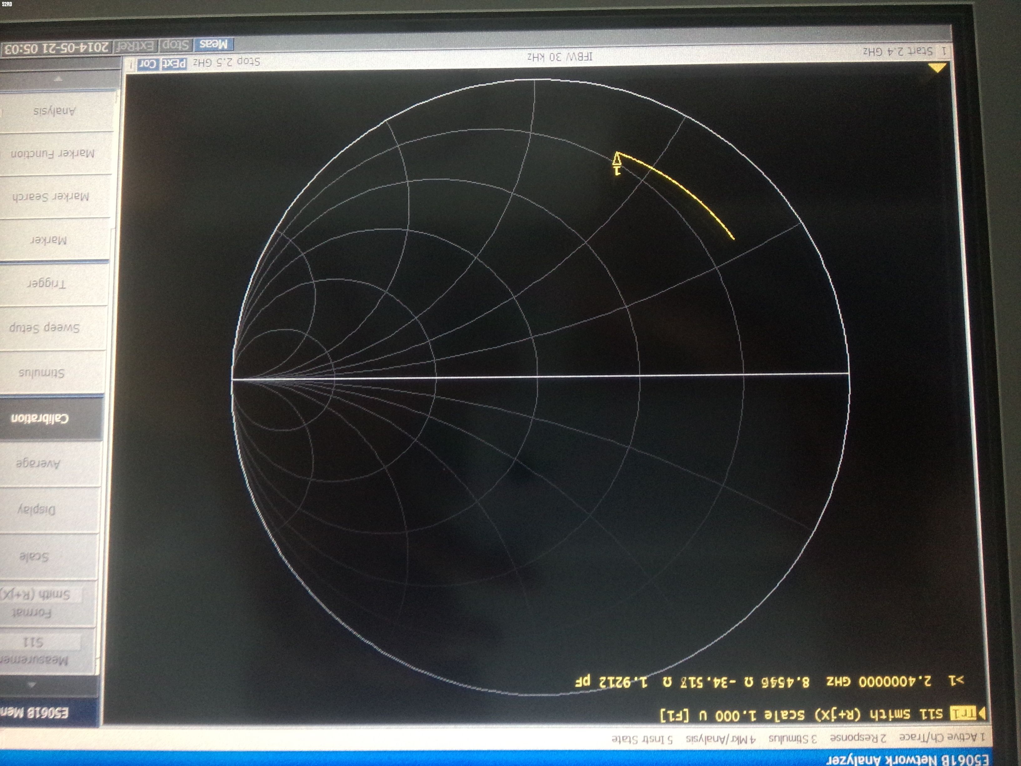1021x766 pixels.
Task: Click the Cor correction indicator
Action: click(x=148, y=64)
